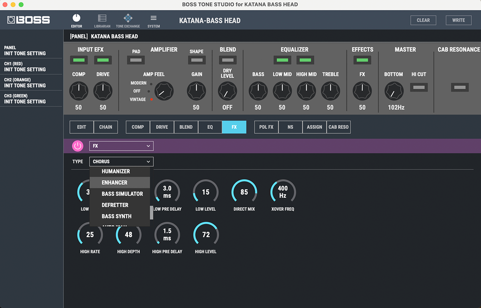The image size is (481, 308).
Task: Open the FX selector dropdown
Action: (x=121, y=146)
